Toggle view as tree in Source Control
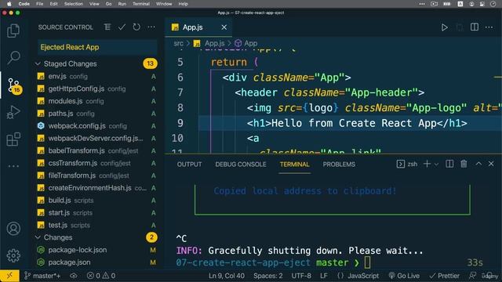The image size is (502, 282). coord(107,27)
